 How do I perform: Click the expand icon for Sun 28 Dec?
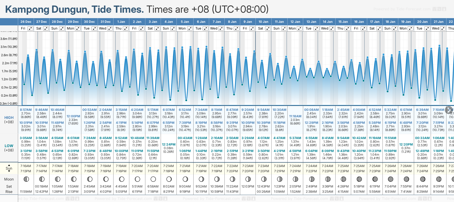(62, 28)
